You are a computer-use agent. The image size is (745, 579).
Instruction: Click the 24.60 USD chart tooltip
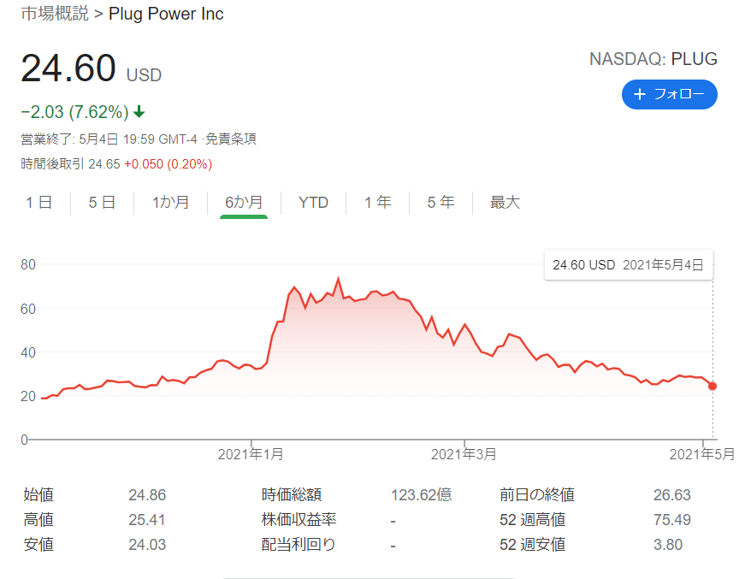click(x=628, y=264)
